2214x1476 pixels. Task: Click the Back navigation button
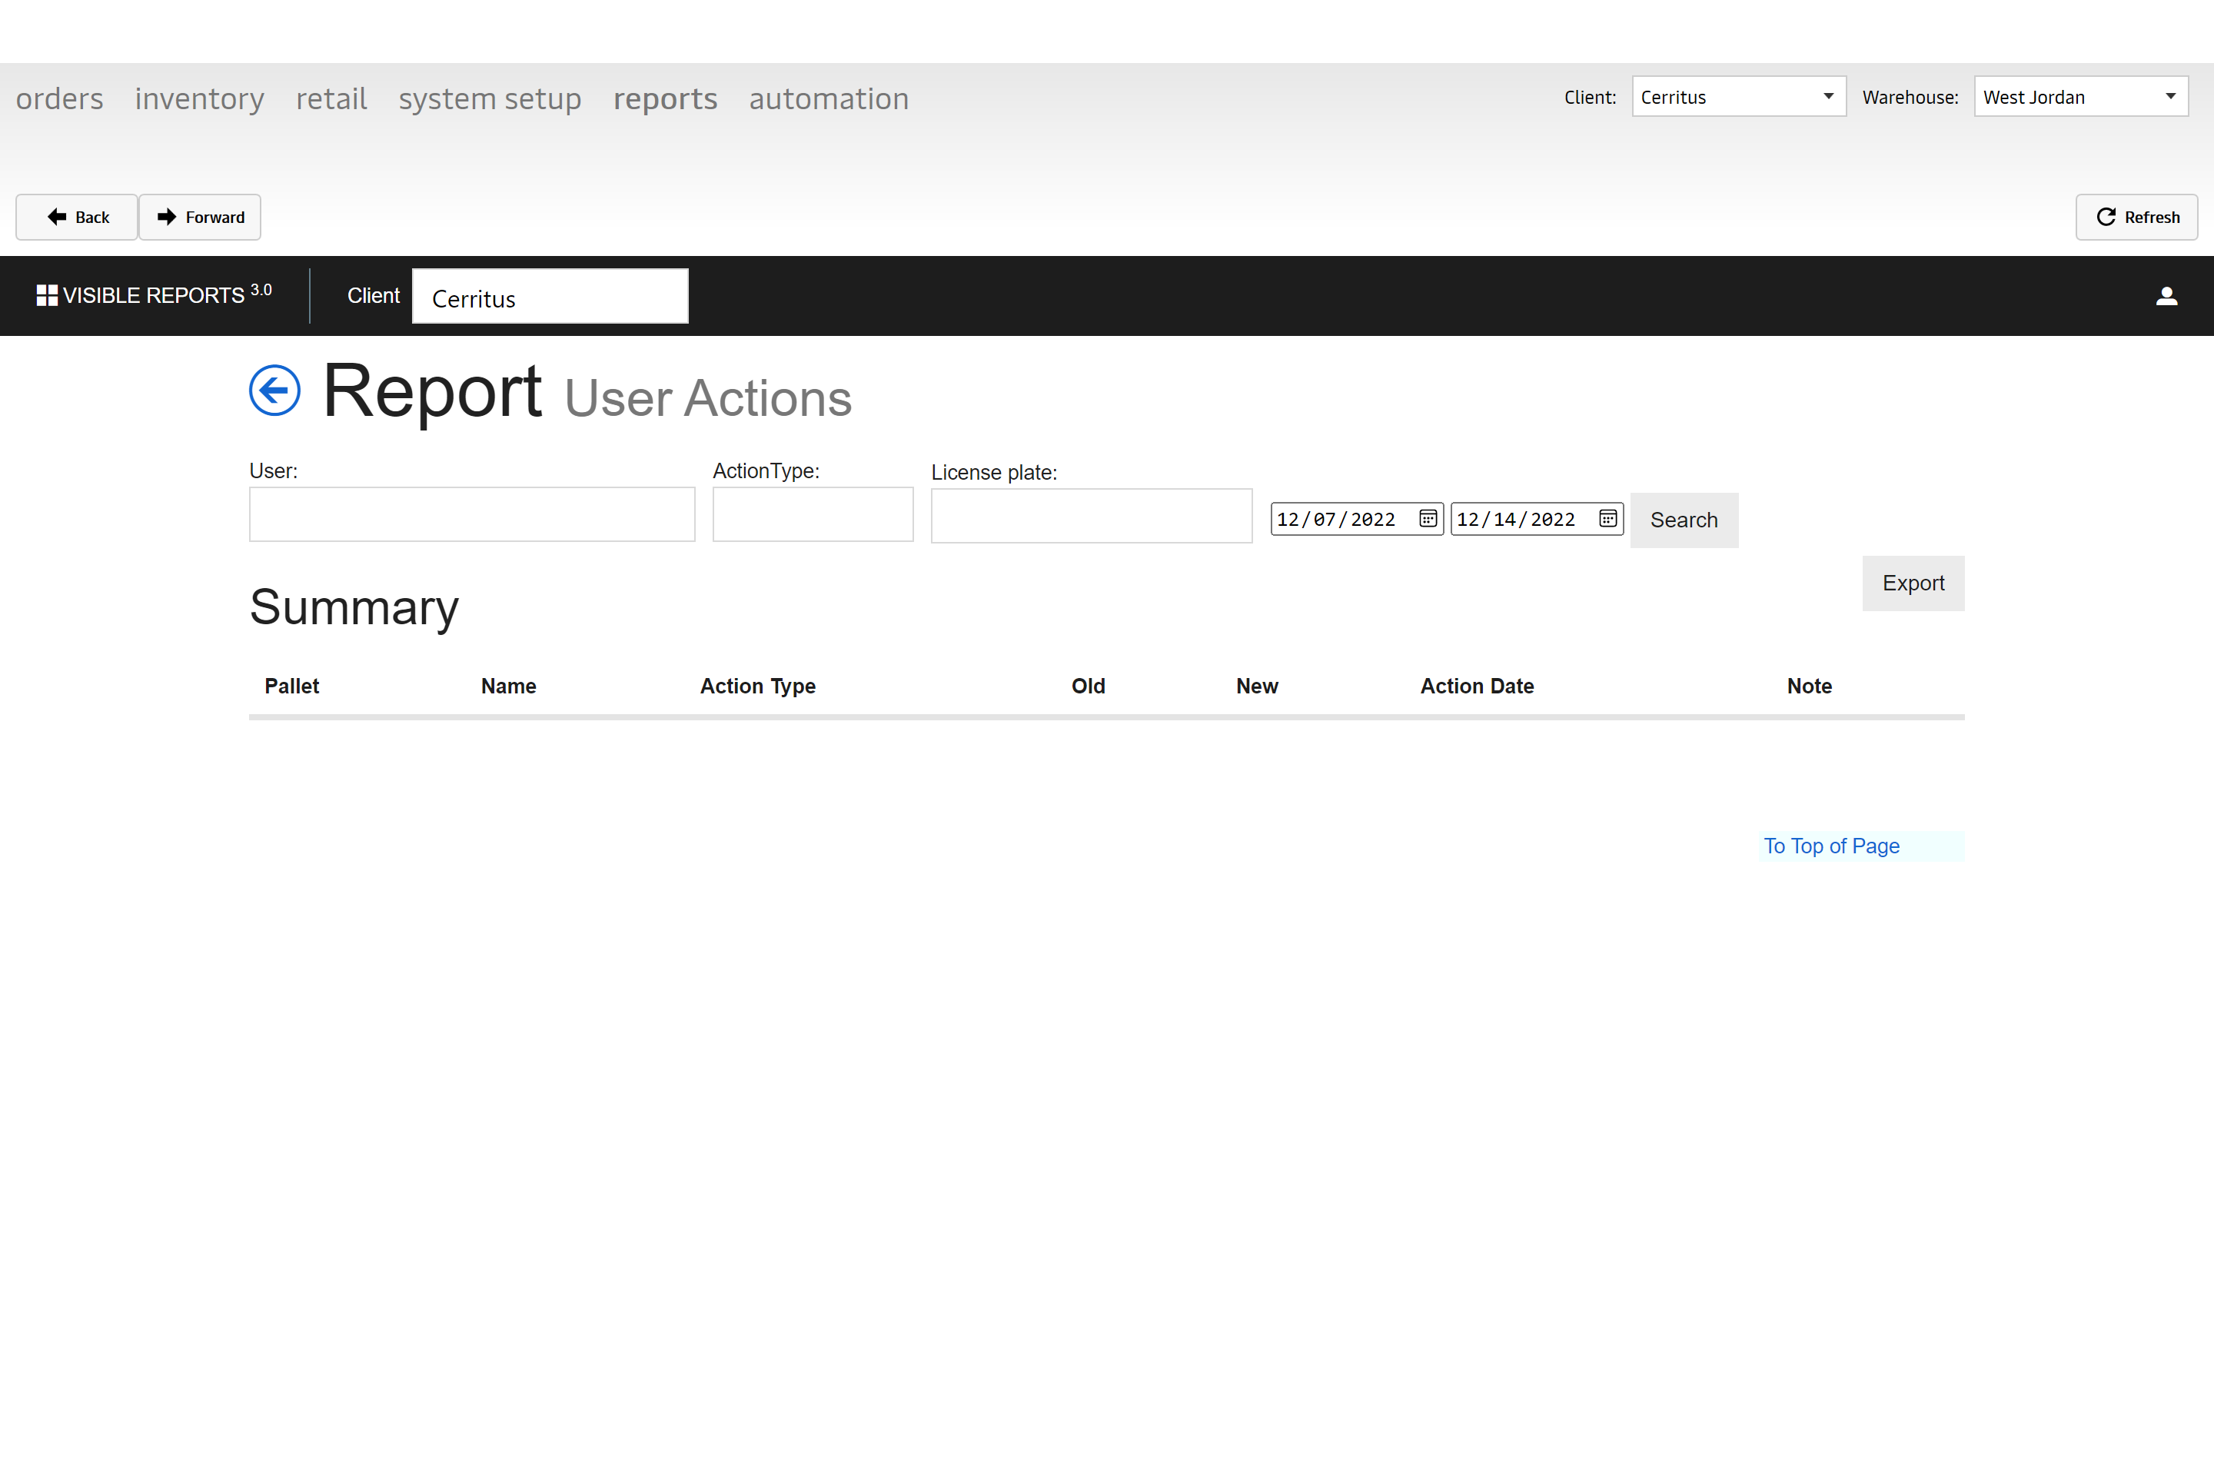(77, 218)
